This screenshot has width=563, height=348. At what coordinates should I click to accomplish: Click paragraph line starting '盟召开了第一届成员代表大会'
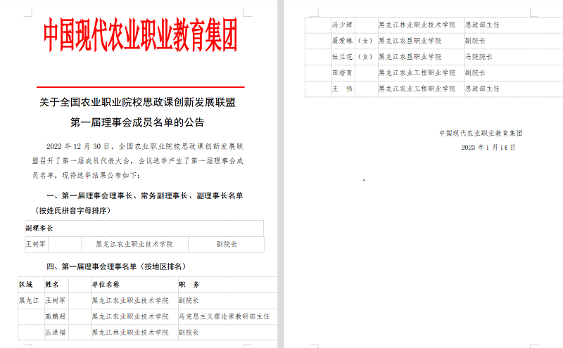[x=137, y=161]
